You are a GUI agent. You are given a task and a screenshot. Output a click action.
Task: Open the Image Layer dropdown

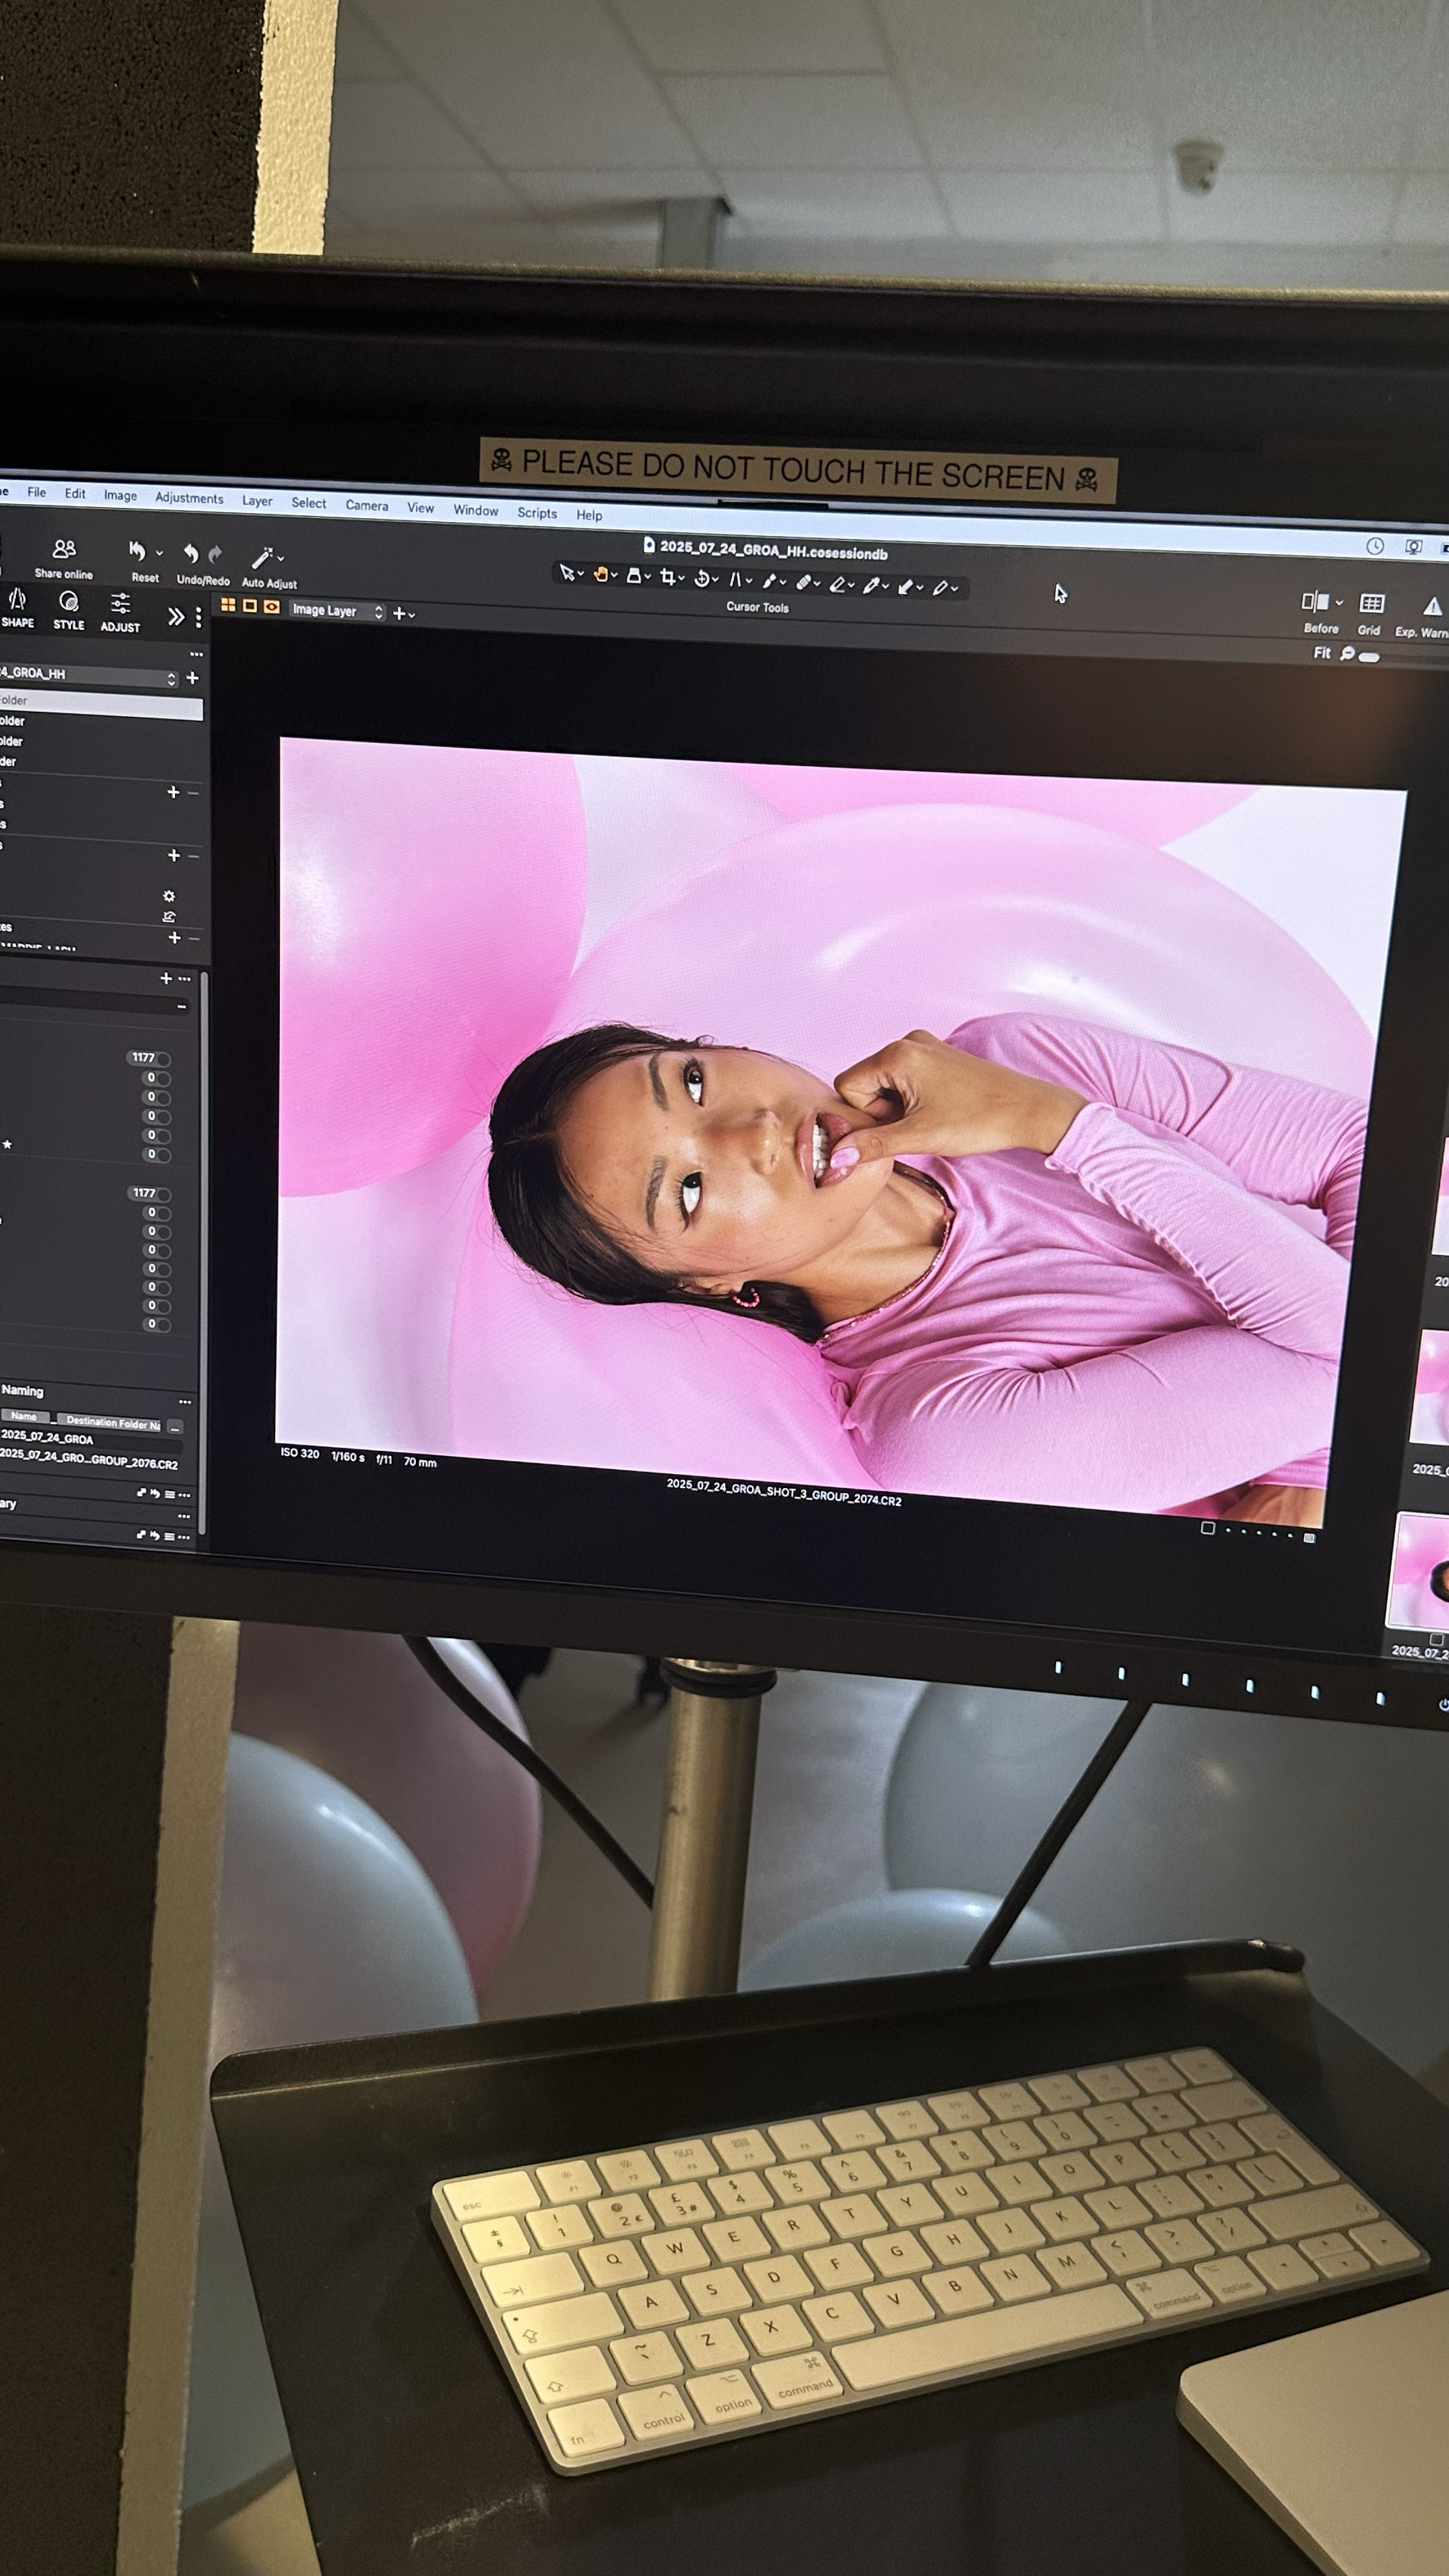coord(337,610)
